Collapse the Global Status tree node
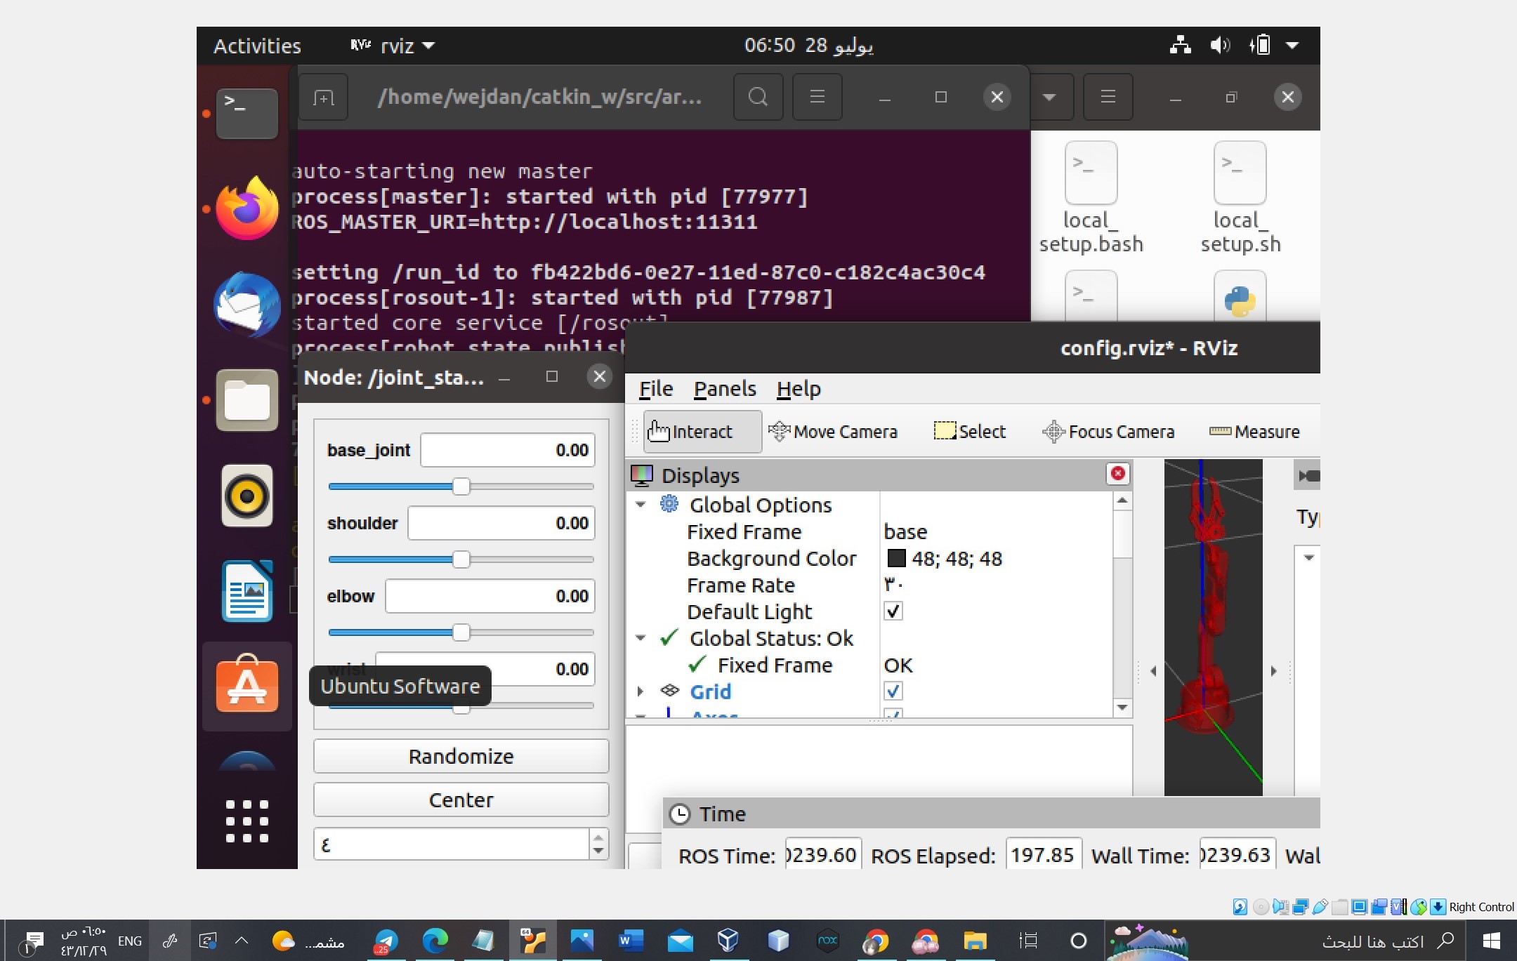 point(641,638)
